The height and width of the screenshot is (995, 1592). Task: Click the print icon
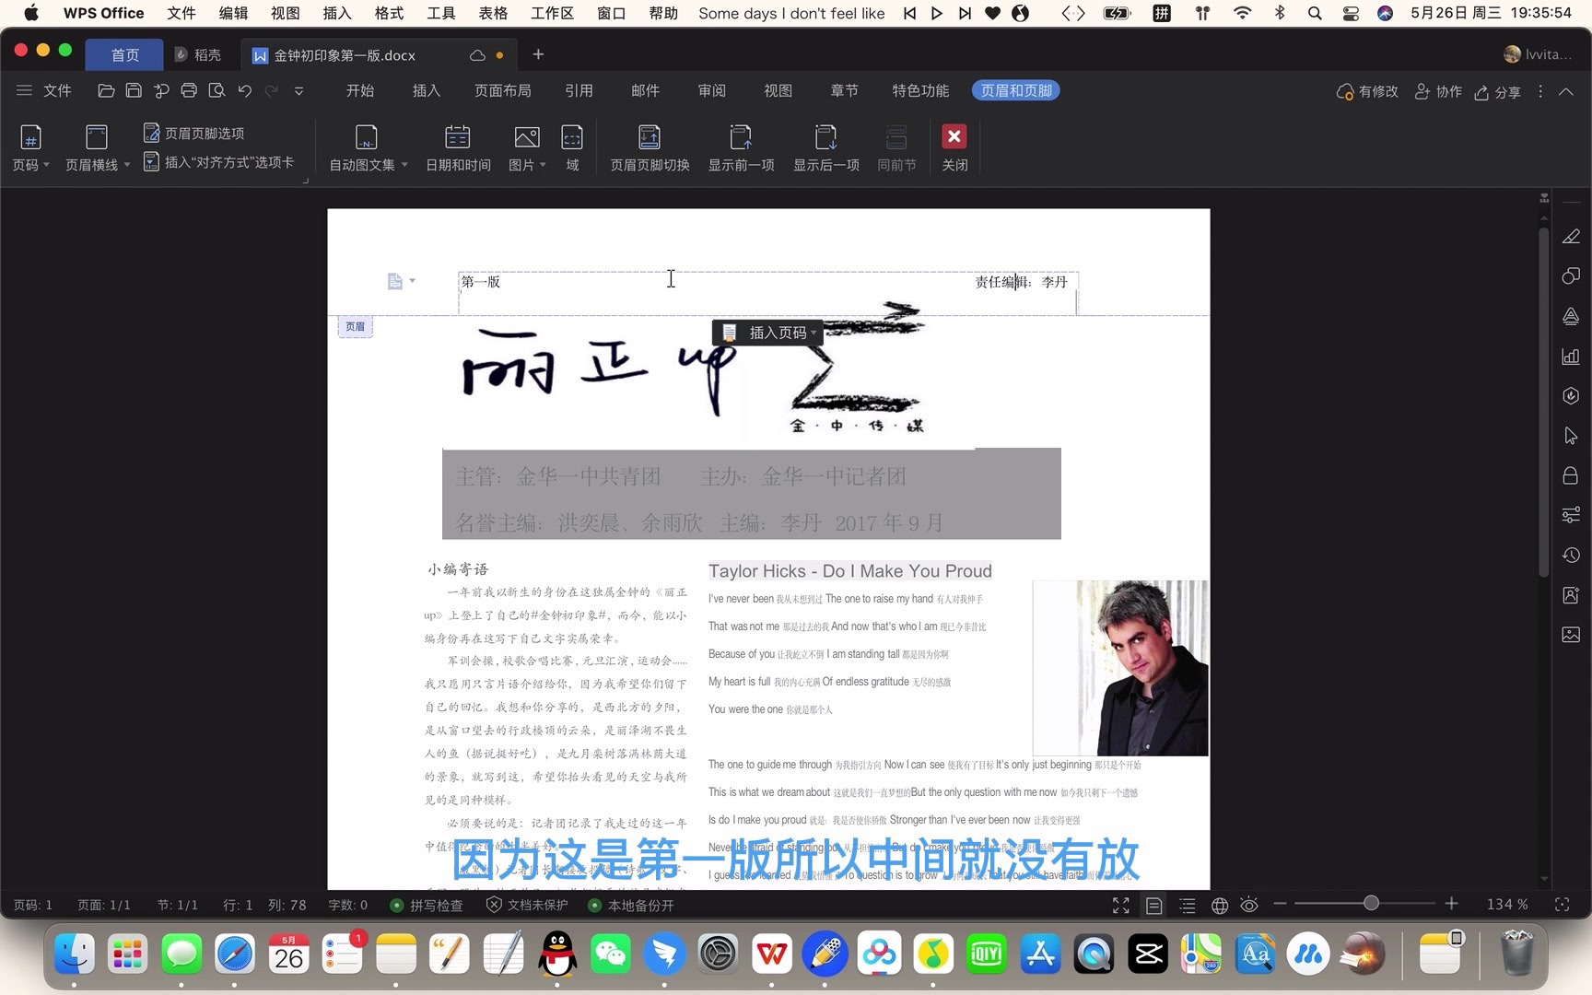(x=189, y=90)
